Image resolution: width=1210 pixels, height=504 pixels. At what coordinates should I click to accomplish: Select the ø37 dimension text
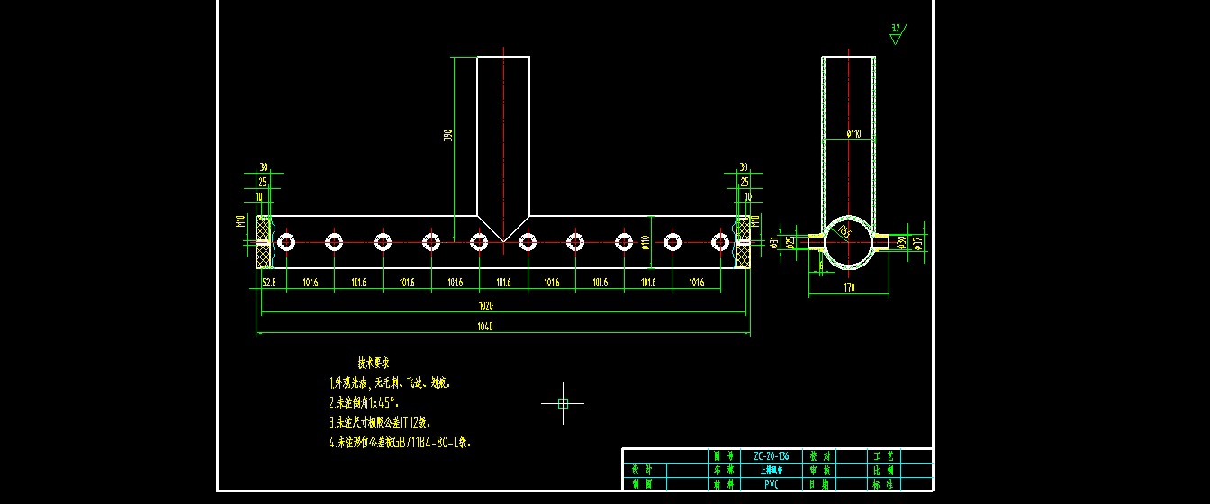(x=917, y=243)
